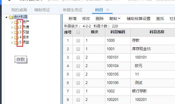This screenshot has width=175, height=104.
Task: Click the code cell 100105
Action: [x=118, y=74]
